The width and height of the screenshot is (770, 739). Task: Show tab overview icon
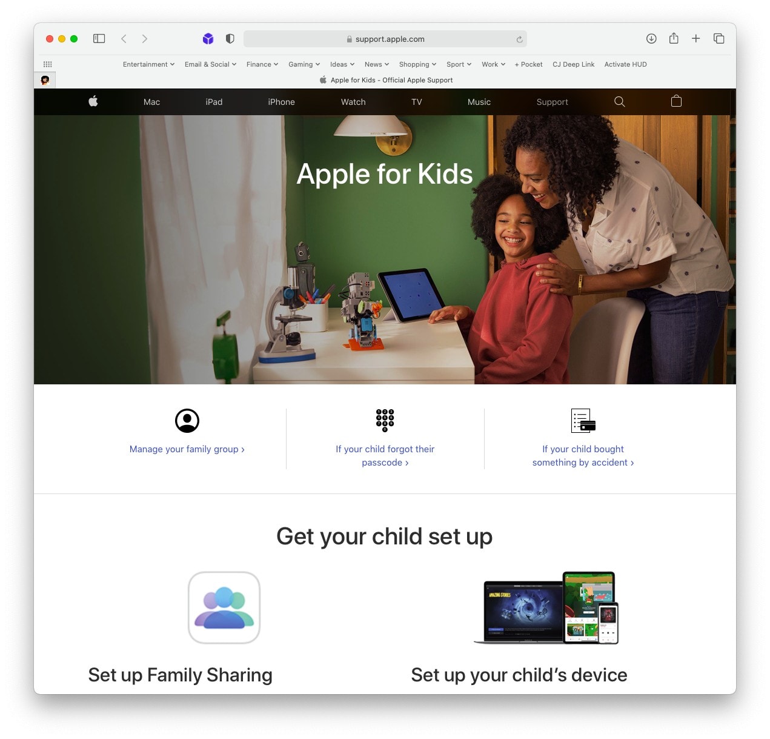719,39
